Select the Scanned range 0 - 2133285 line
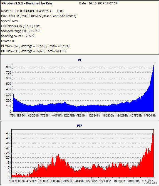 (x=21, y=31)
